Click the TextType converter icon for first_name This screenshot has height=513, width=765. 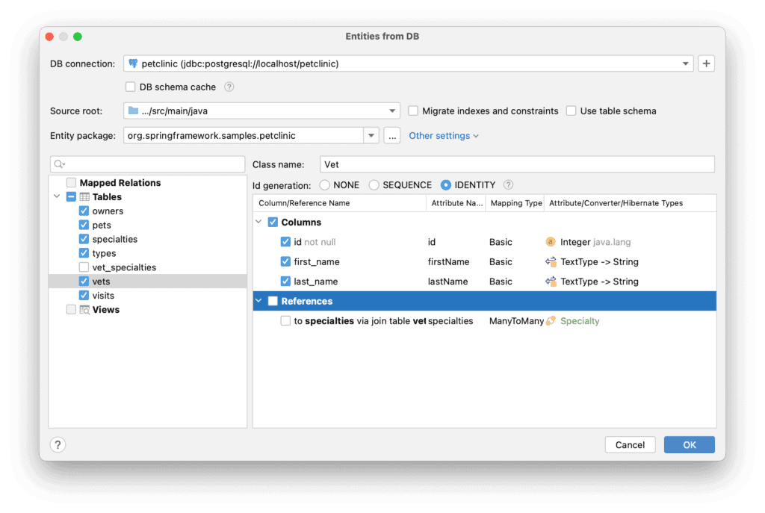pyautogui.click(x=553, y=262)
